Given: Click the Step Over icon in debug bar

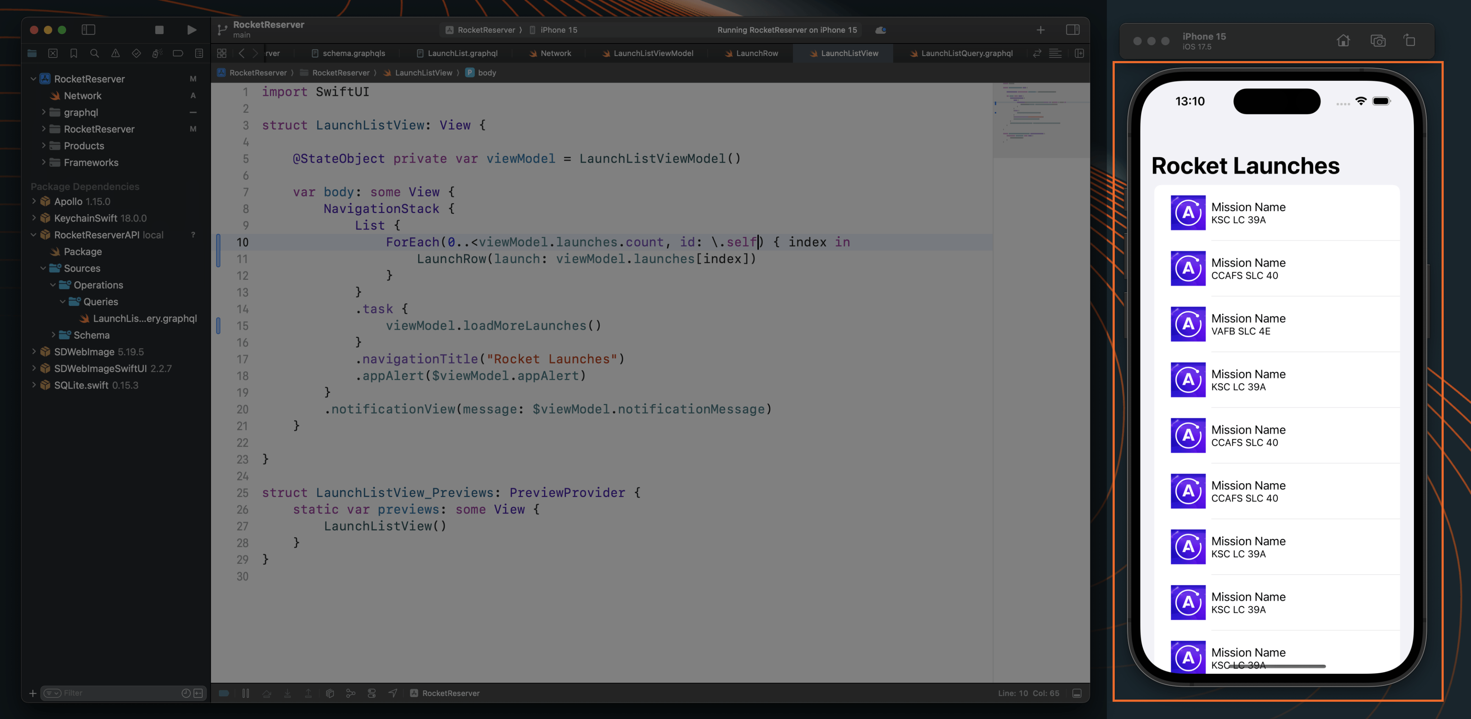Looking at the screenshot, I should 267,693.
